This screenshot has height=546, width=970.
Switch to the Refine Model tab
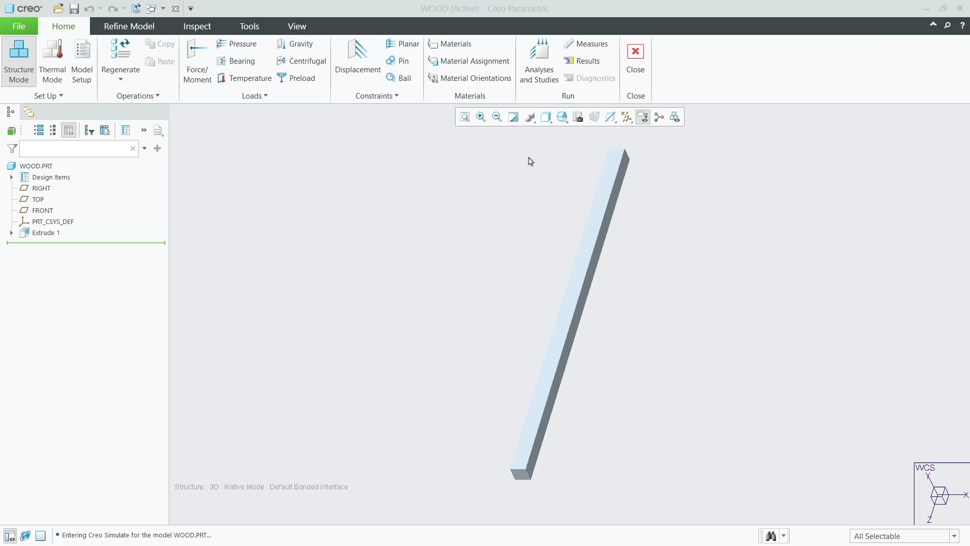(x=129, y=26)
